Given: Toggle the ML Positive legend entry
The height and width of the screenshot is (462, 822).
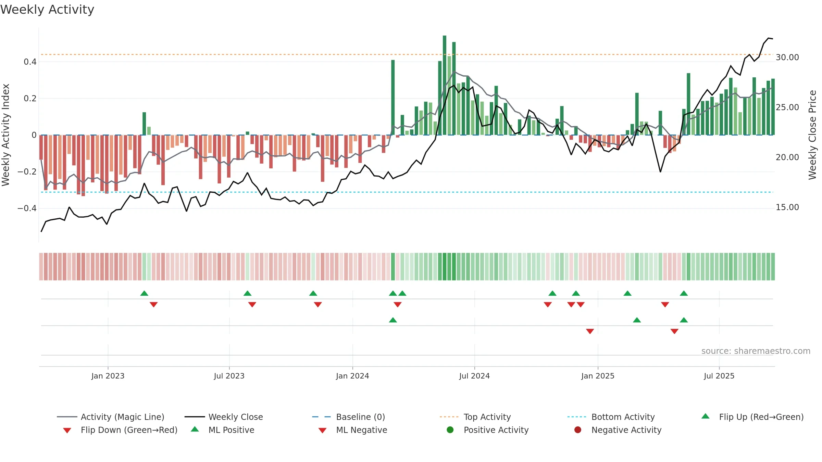Looking at the screenshot, I should (x=223, y=430).
